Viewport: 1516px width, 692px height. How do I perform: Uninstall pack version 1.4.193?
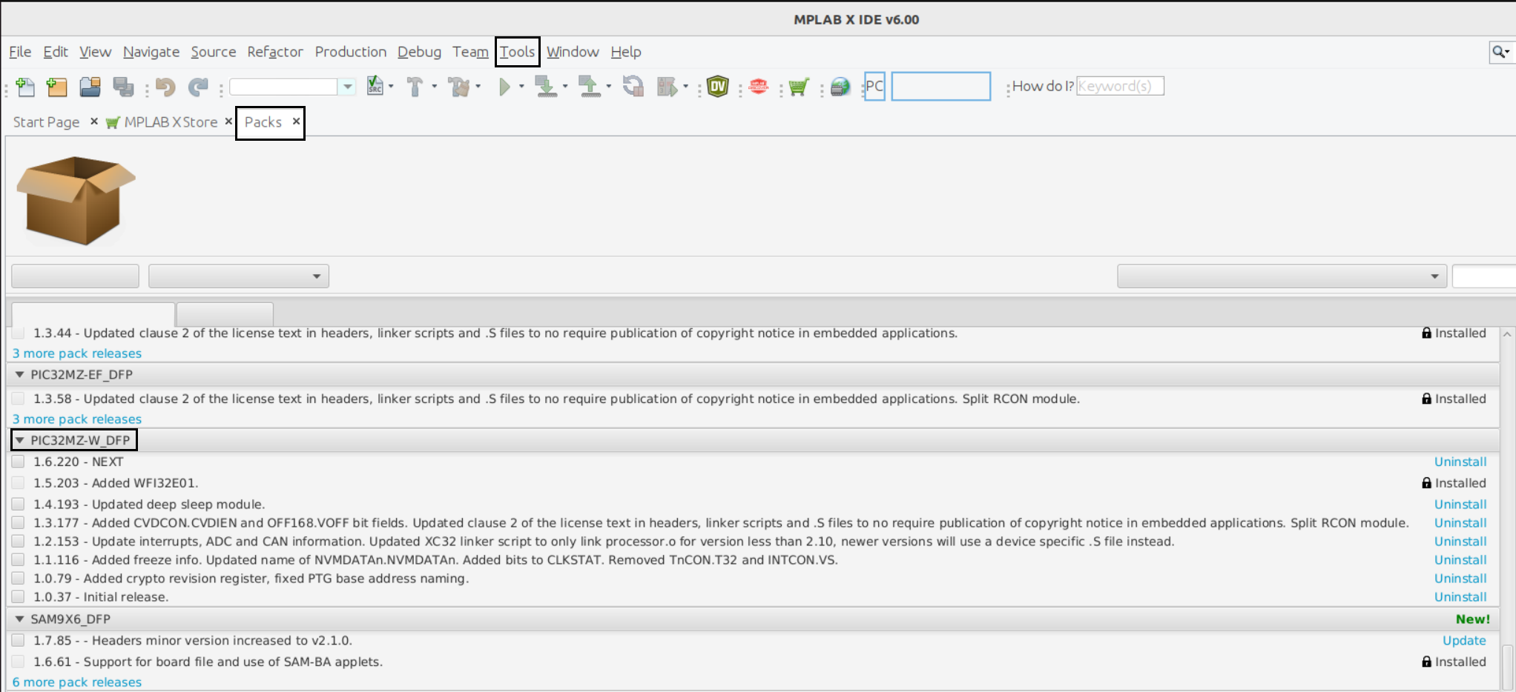(1460, 505)
